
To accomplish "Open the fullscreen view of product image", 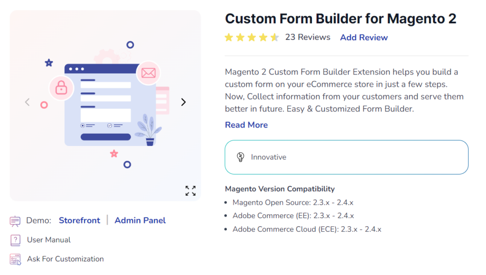I will (190, 191).
